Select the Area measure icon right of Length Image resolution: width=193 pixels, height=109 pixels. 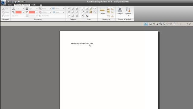[x=108, y=9]
